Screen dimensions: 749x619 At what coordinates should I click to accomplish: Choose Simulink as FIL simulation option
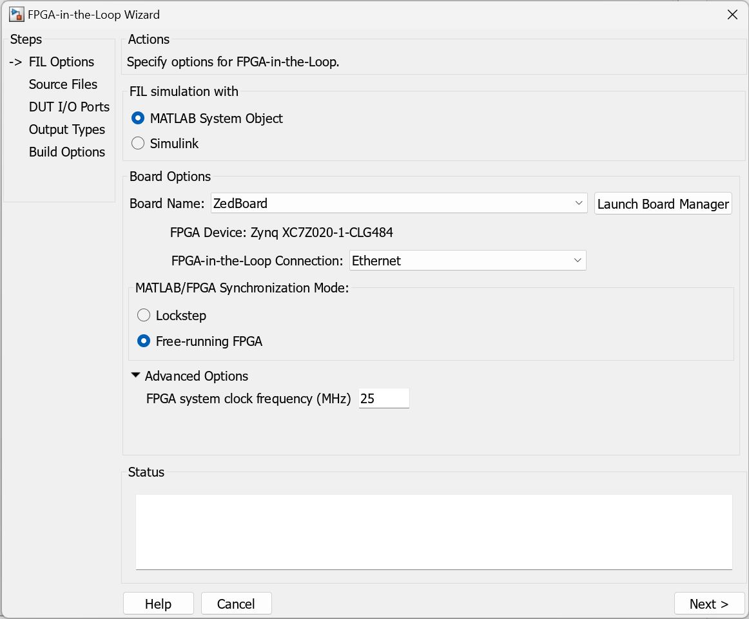137,144
